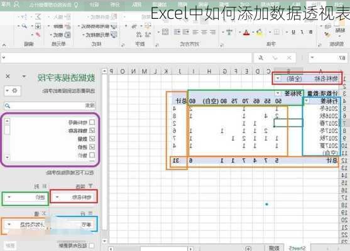Viewport: 350px width, 251px height.
Task: Switch to the 分析 Analyze ribbon tab
Action: (115, 4)
